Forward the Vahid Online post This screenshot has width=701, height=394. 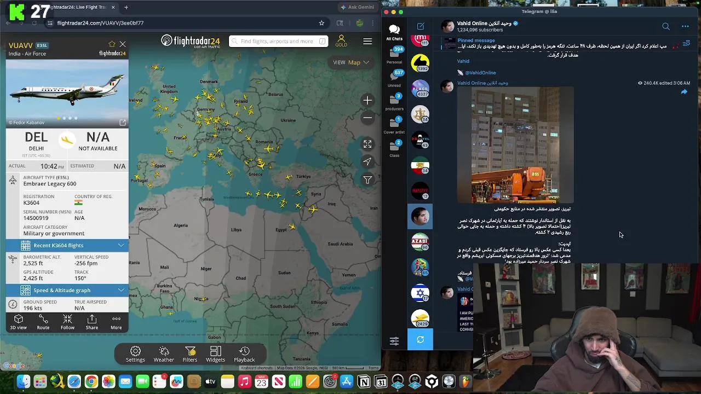[684, 92]
